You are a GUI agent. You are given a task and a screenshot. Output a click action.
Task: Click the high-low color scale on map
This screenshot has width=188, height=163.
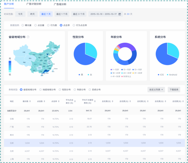click(x=10, y=67)
